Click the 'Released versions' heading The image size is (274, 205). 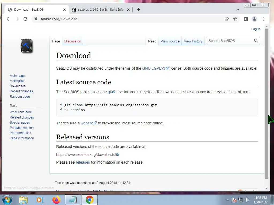(83, 137)
